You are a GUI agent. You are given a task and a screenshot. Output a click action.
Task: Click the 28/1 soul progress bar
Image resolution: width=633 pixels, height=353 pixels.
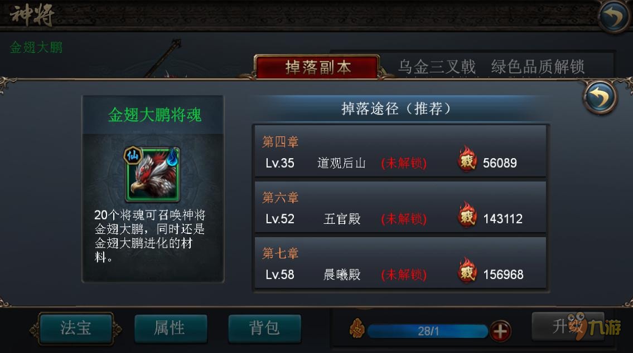click(x=428, y=331)
